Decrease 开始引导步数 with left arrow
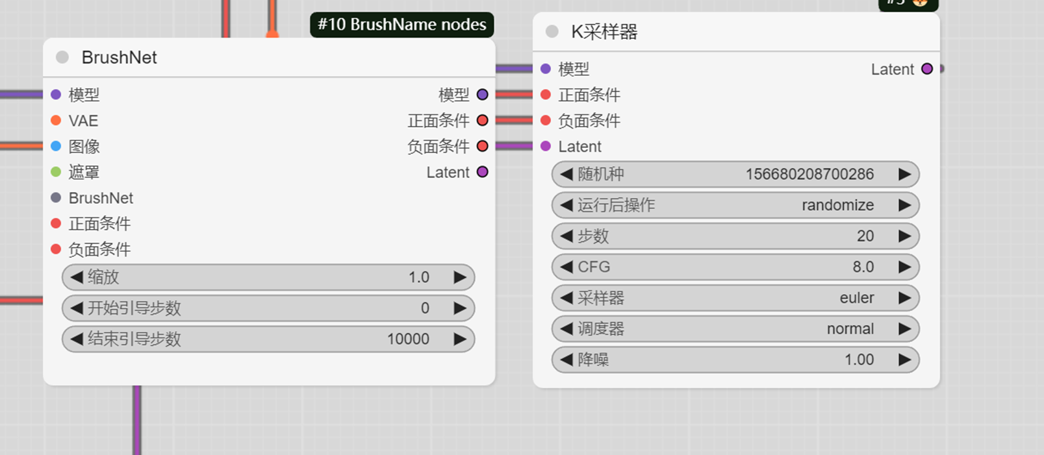 point(77,308)
